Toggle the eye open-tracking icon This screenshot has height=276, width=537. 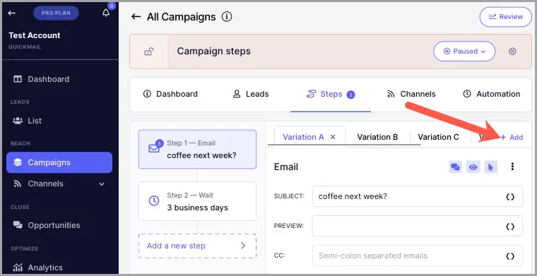[473, 167]
